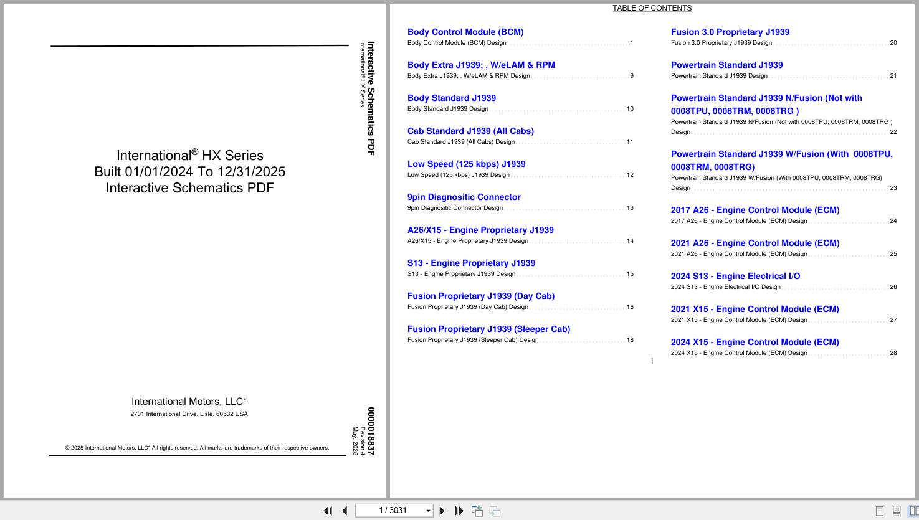Click A26/X15 - Engine Proprietary J1939 Design entry
Viewport: 919px width, 520px height.
coord(520,241)
